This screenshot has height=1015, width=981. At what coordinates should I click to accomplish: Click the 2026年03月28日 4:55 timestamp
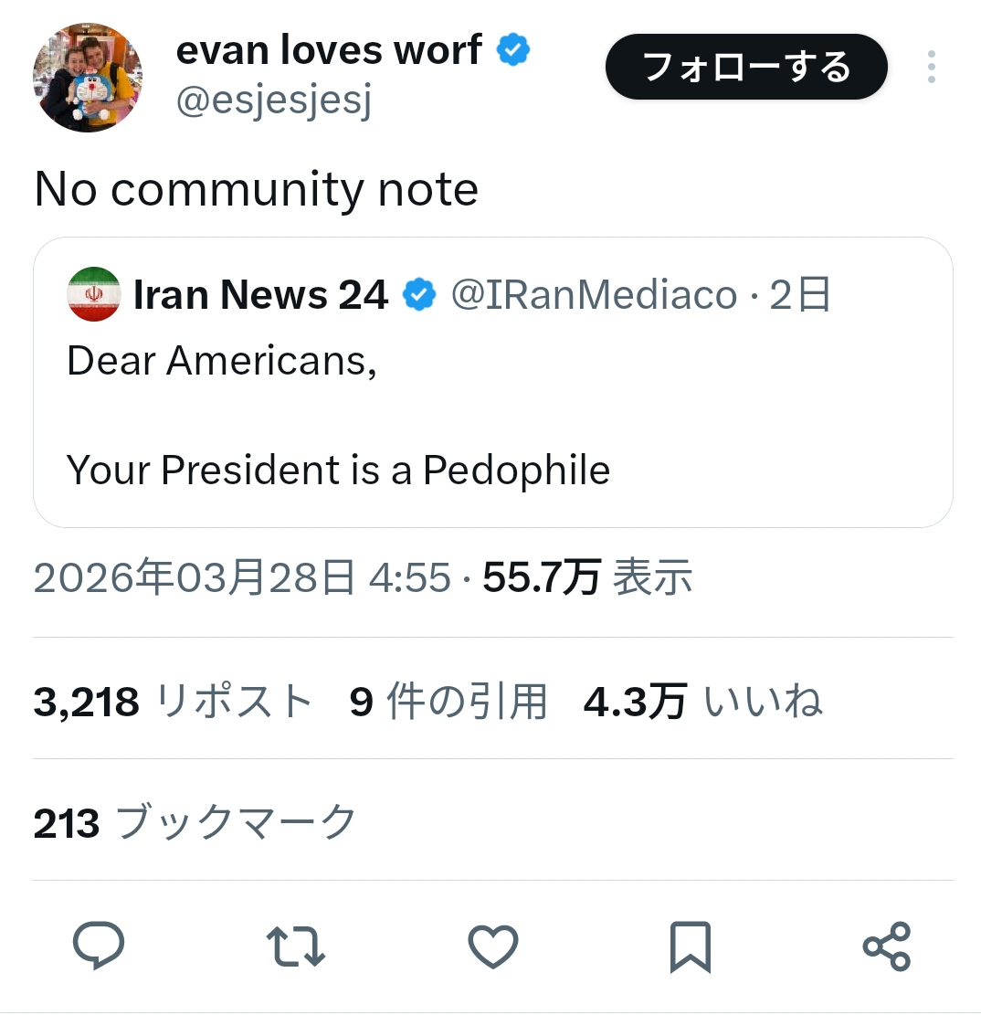coord(242,578)
